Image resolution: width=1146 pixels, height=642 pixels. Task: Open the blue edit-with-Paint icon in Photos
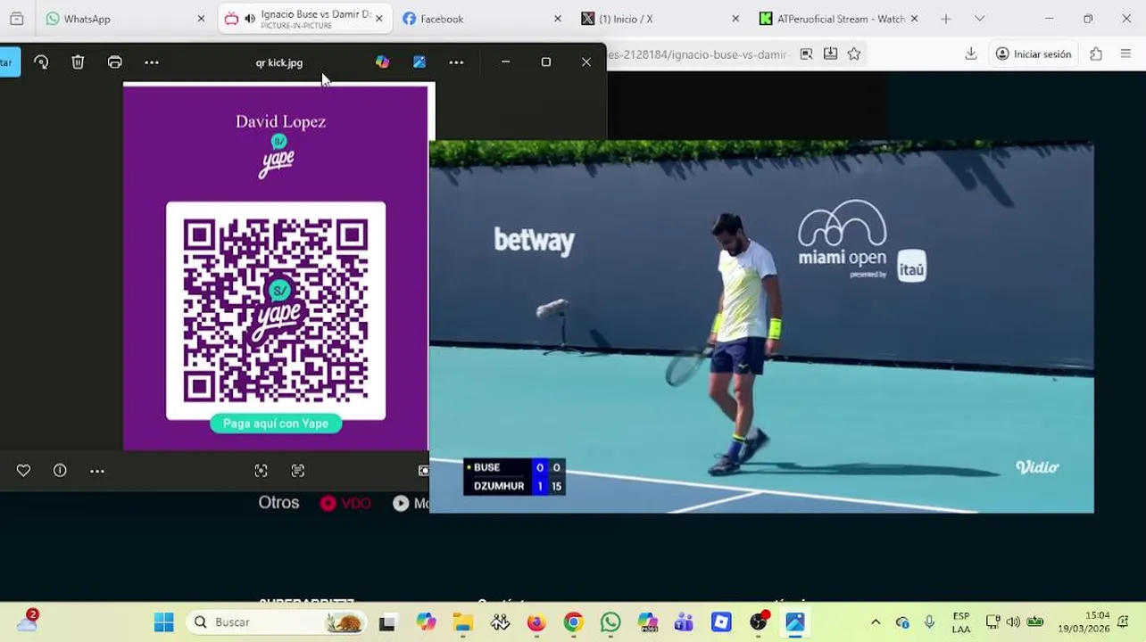click(419, 62)
